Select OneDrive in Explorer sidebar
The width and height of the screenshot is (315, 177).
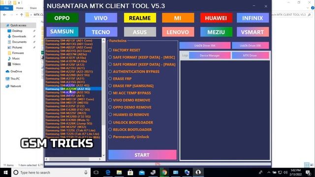[16, 71]
